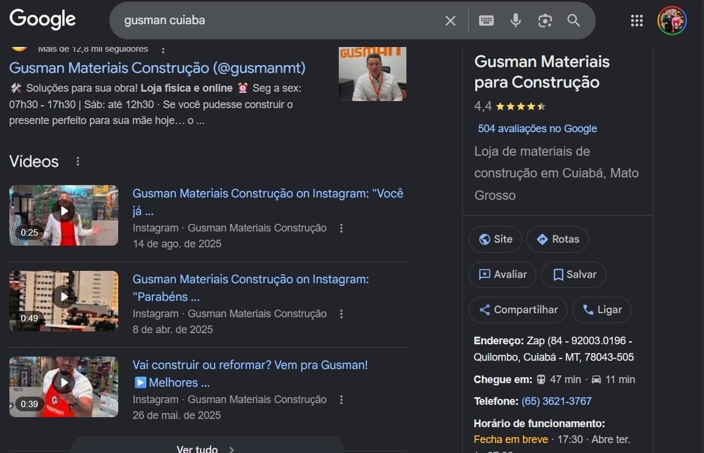Click the 'Fecha em breve' hours text

pyautogui.click(x=511, y=439)
